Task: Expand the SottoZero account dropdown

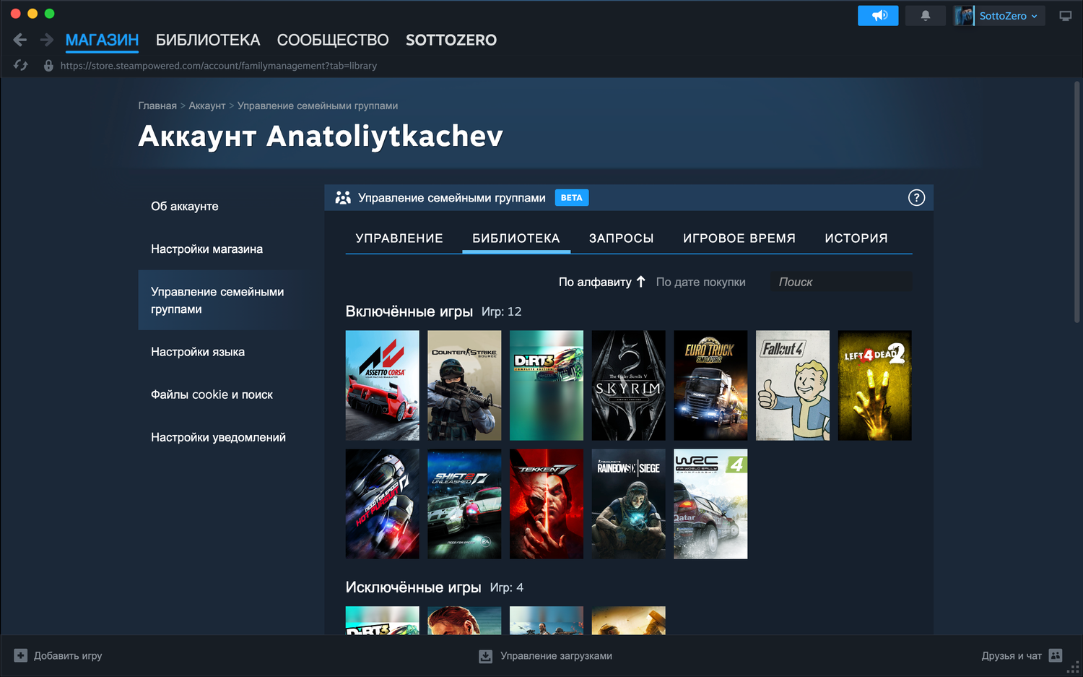Action: (x=1034, y=16)
